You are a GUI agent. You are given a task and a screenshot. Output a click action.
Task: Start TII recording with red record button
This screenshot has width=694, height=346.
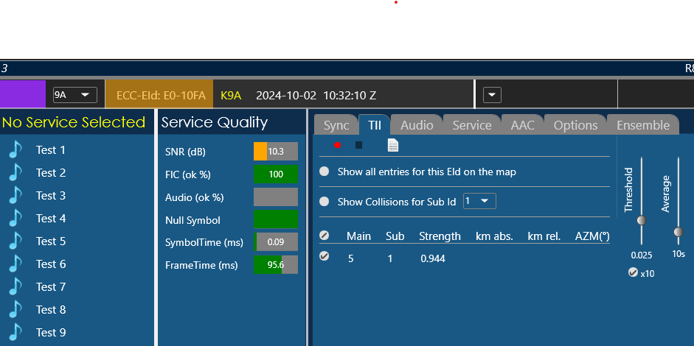point(337,146)
